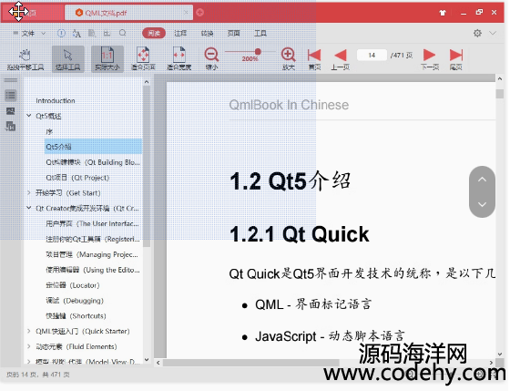
Task: Zoom in with the red plus magnifier
Action: [288, 59]
